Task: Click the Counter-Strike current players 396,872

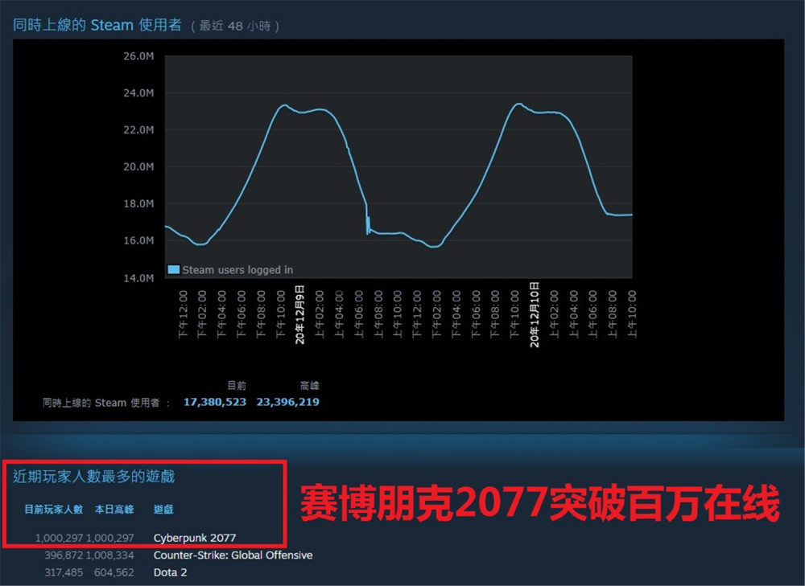Action: pyautogui.click(x=63, y=555)
